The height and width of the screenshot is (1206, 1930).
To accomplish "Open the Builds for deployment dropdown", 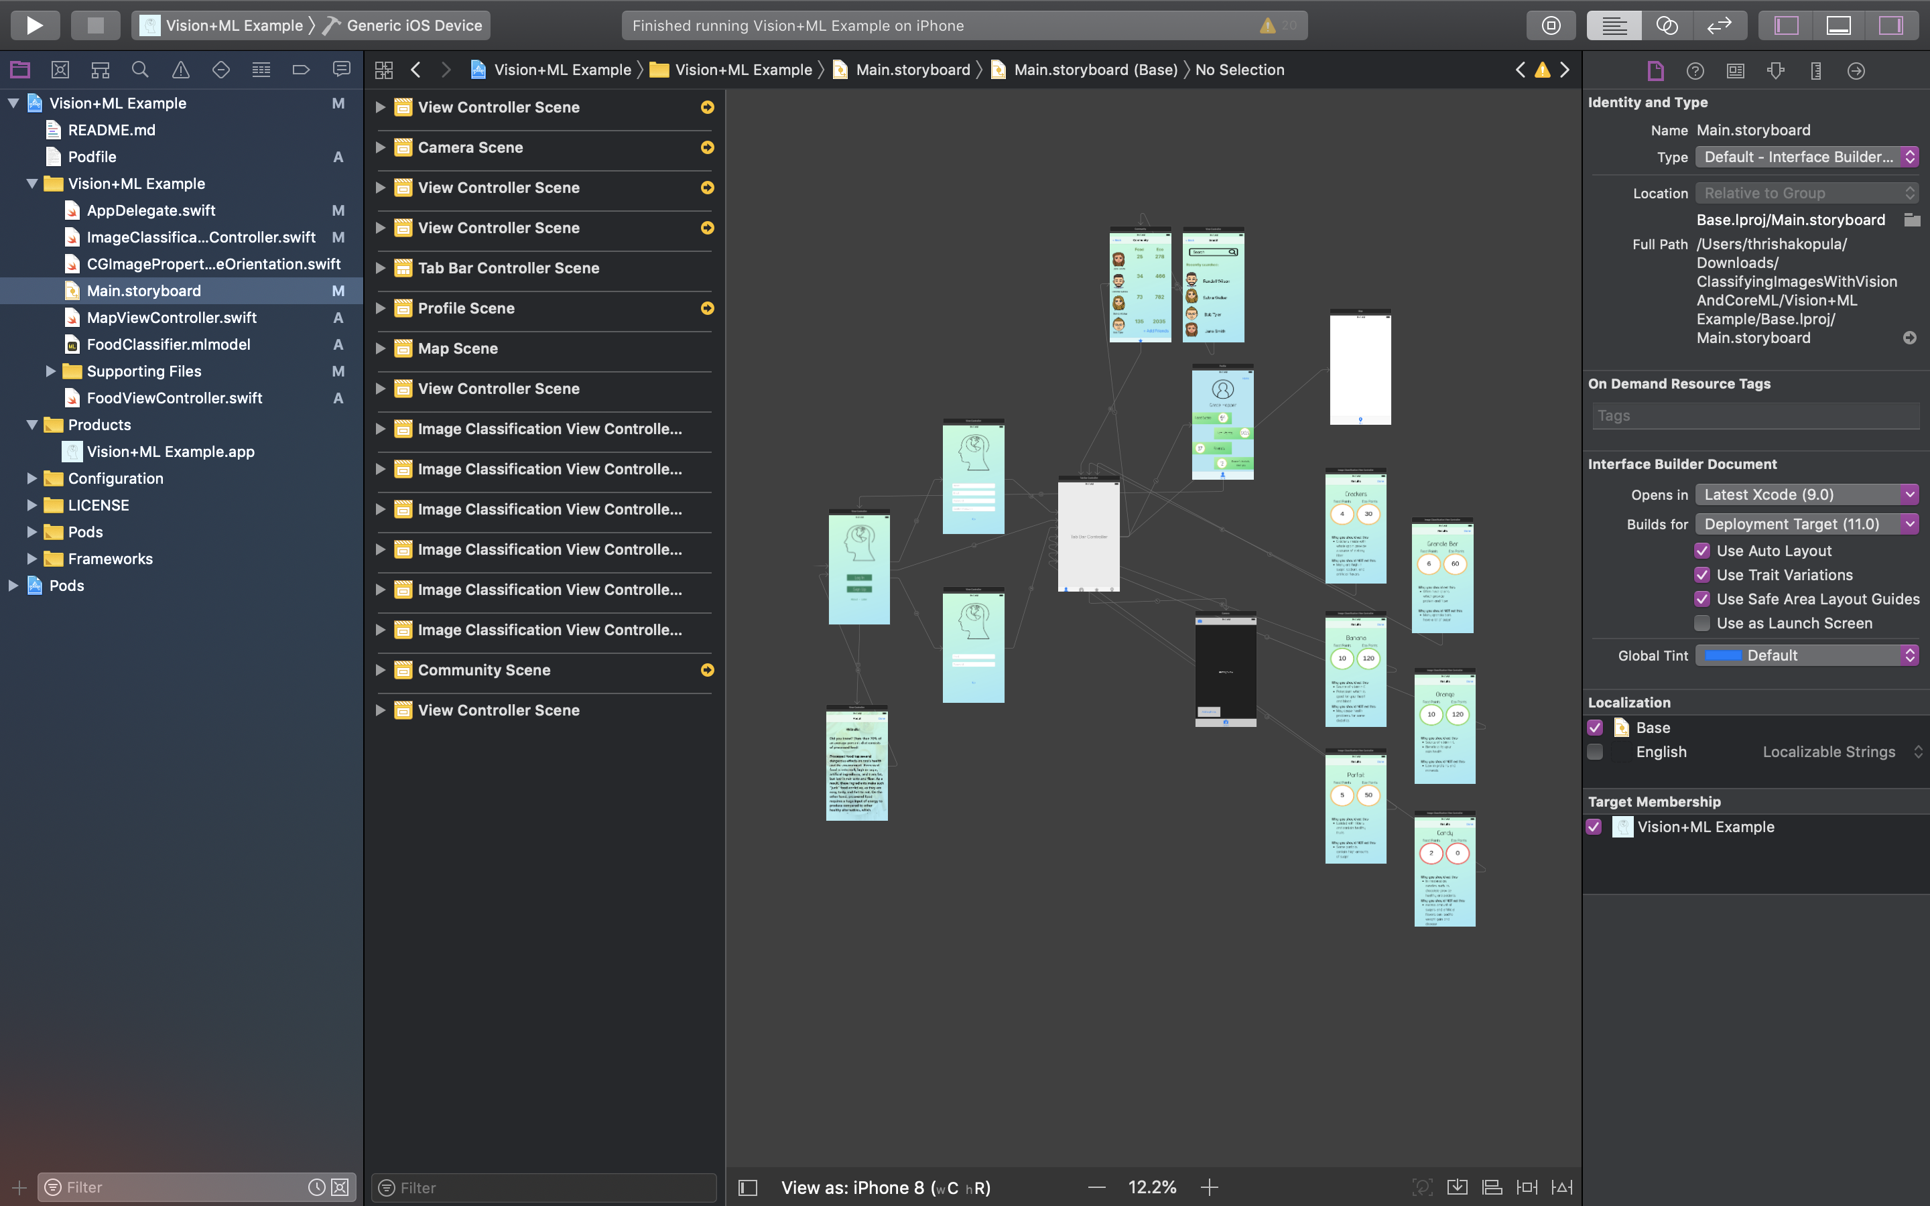I will [x=1807, y=524].
